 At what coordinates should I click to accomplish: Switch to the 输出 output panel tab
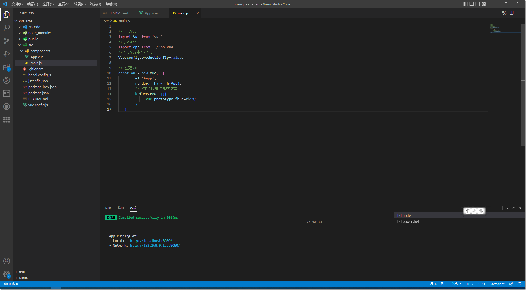point(121,208)
